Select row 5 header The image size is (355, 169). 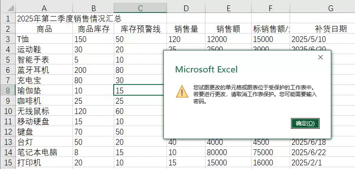coord(8,60)
